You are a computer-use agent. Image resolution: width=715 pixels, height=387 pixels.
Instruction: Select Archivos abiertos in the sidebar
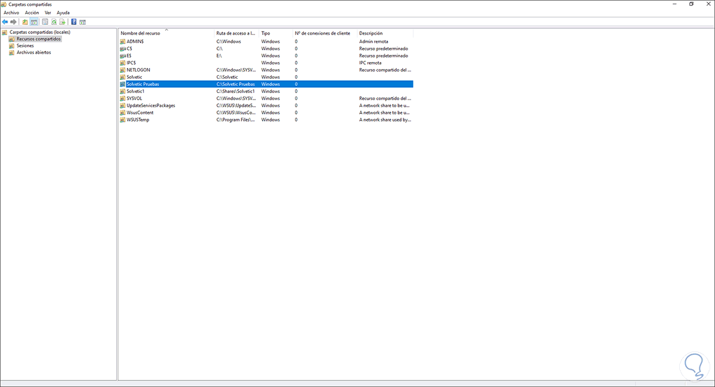pos(31,52)
